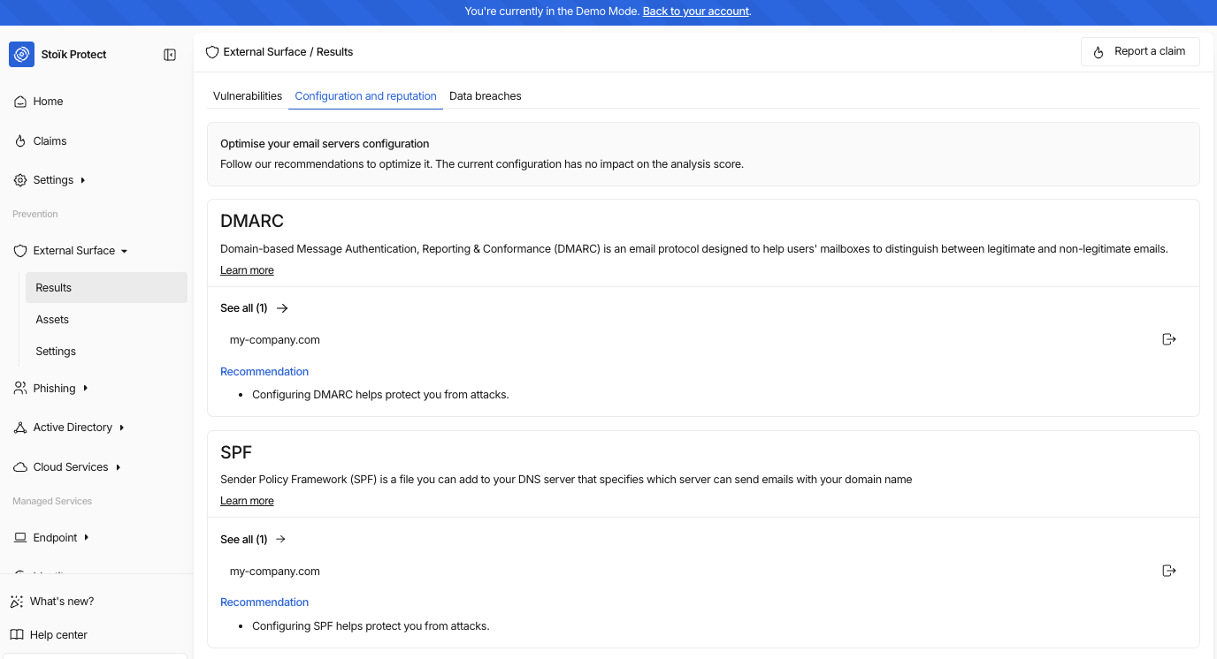Viewport: 1217px width, 659px height.
Task: Expand the Settings submenu arrow
Action: [83, 180]
